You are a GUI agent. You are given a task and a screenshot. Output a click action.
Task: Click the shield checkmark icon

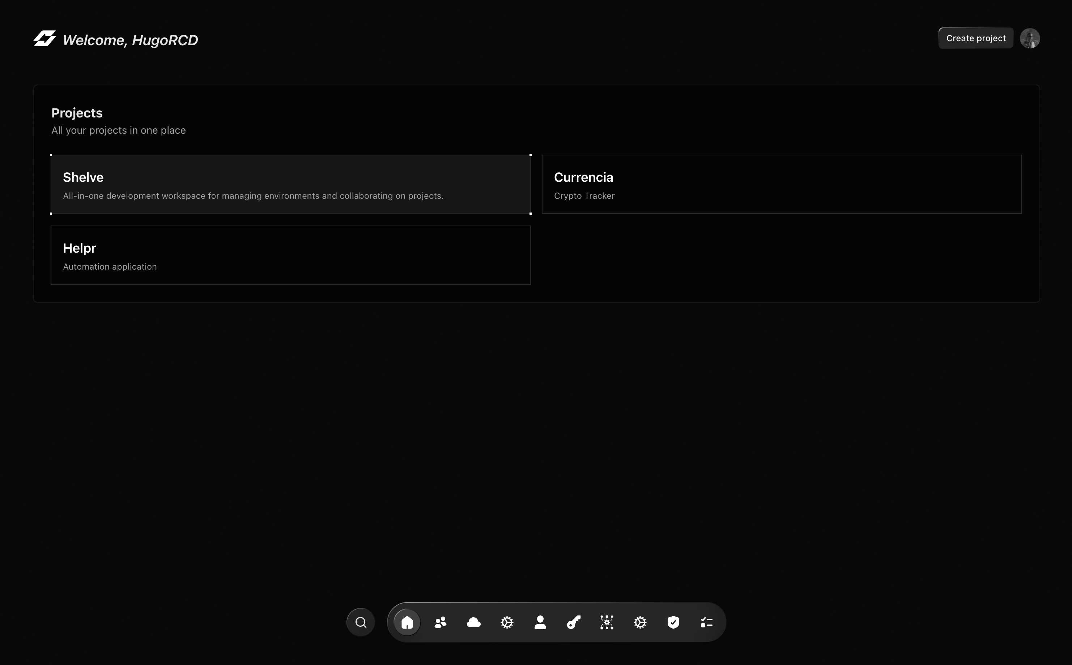pyautogui.click(x=673, y=622)
